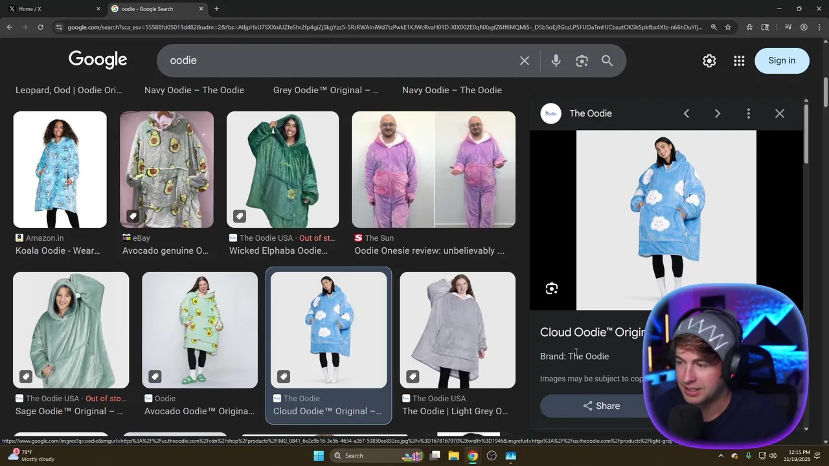Open The Oodie source link in preview header
Screen dimensions: 829x466
[x=591, y=113]
